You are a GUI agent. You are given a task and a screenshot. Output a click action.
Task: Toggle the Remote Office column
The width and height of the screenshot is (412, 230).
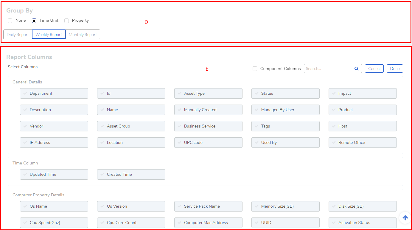tap(363, 142)
